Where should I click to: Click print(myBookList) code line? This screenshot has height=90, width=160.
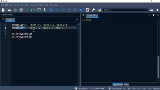[x=23, y=34]
